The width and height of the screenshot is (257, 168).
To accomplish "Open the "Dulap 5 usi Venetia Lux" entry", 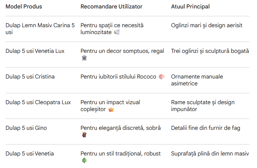I will click(x=35, y=51).
